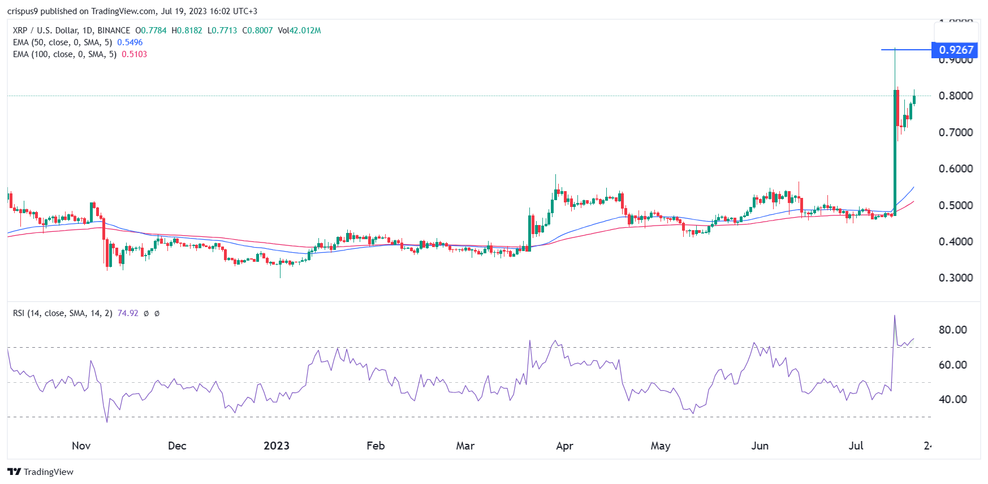988x484 pixels.
Task: Click the second ø symbol after RSI value
Action: click(157, 313)
